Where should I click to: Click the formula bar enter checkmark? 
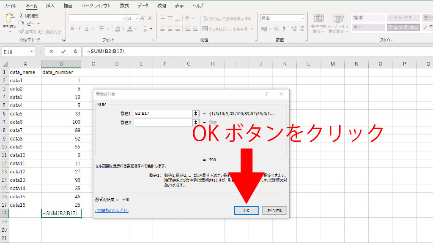[63, 51]
